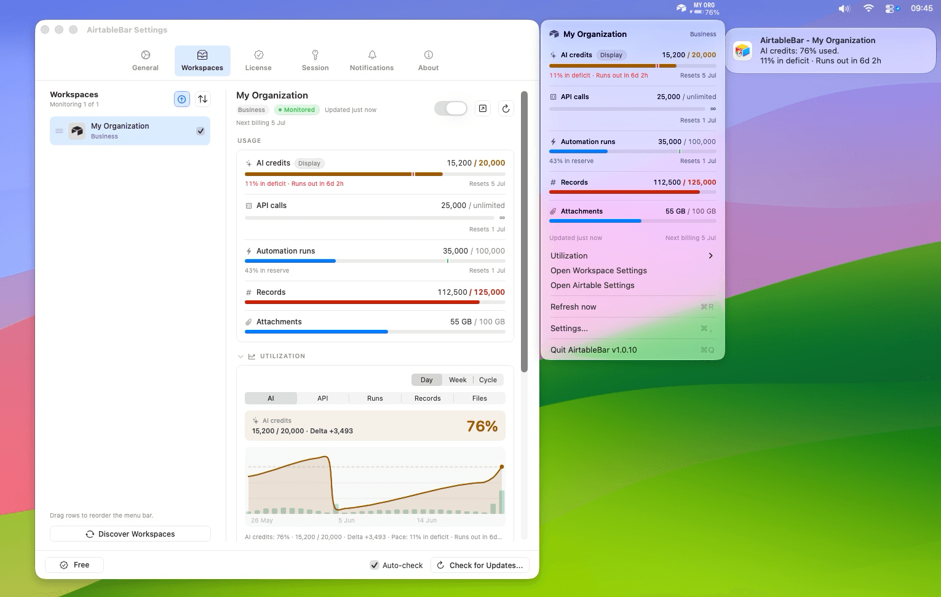
Task: Click the drag handle on My Organization row
Action: [x=59, y=131]
